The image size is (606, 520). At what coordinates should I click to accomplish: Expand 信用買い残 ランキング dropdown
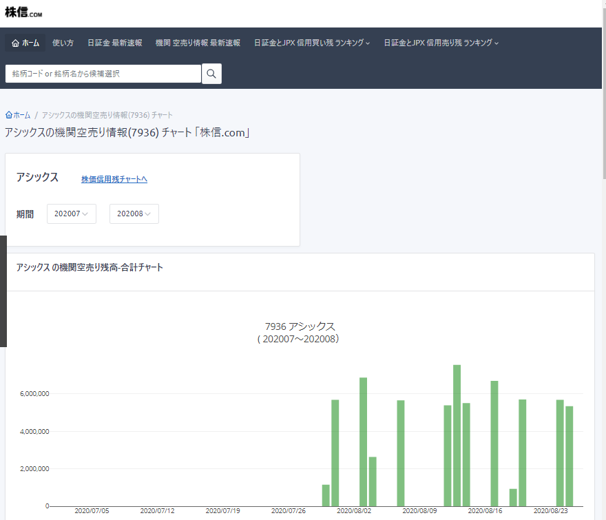point(311,43)
